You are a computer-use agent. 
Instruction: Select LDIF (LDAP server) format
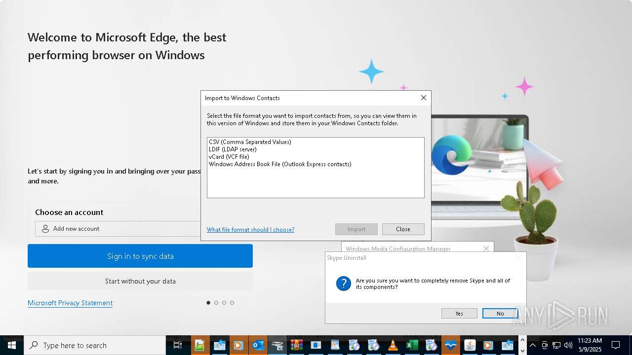coord(233,149)
